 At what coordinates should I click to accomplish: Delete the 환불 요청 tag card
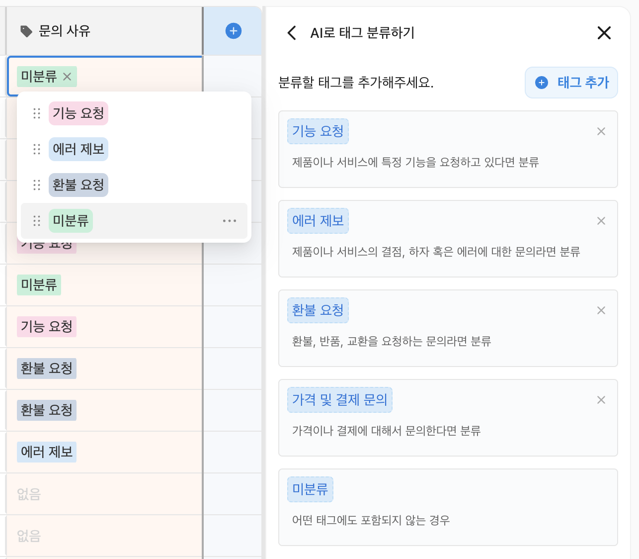[x=601, y=310]
